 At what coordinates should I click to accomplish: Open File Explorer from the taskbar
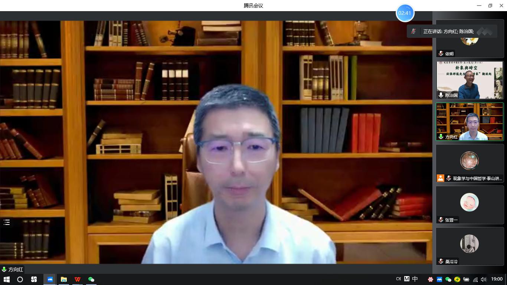64,279
